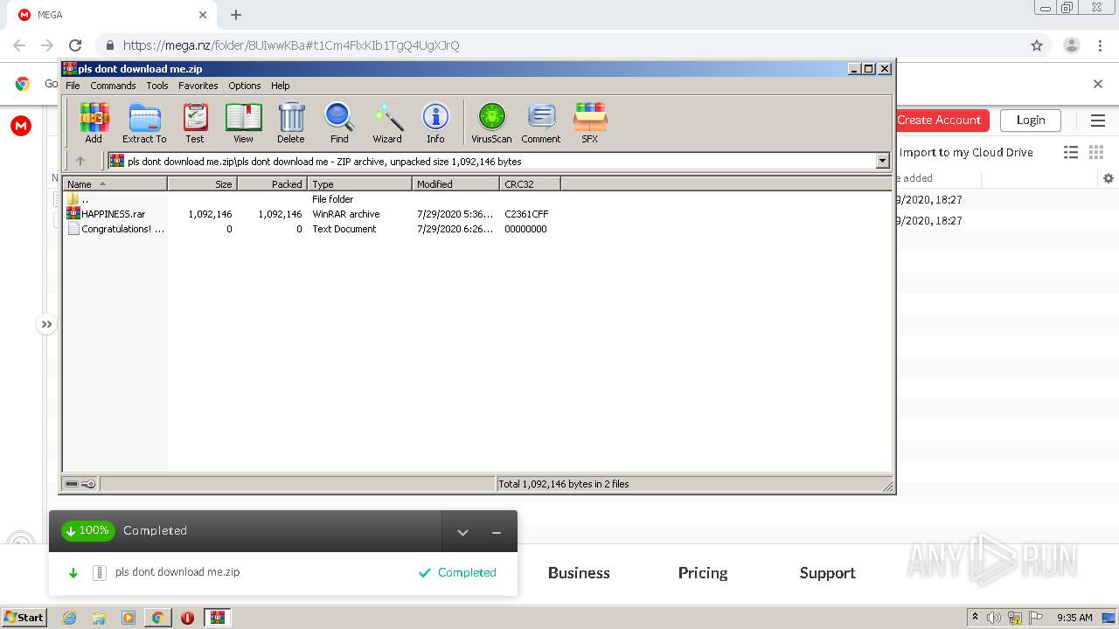Open Opera from the taskbar
The image size is (1119, 629).
187,618
